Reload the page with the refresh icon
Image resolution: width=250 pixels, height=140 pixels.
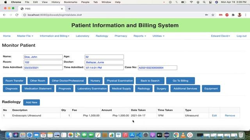pos(17,15)
